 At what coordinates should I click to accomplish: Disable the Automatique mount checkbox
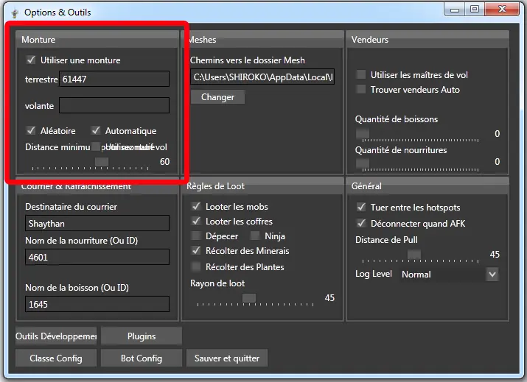click(96, 131)
